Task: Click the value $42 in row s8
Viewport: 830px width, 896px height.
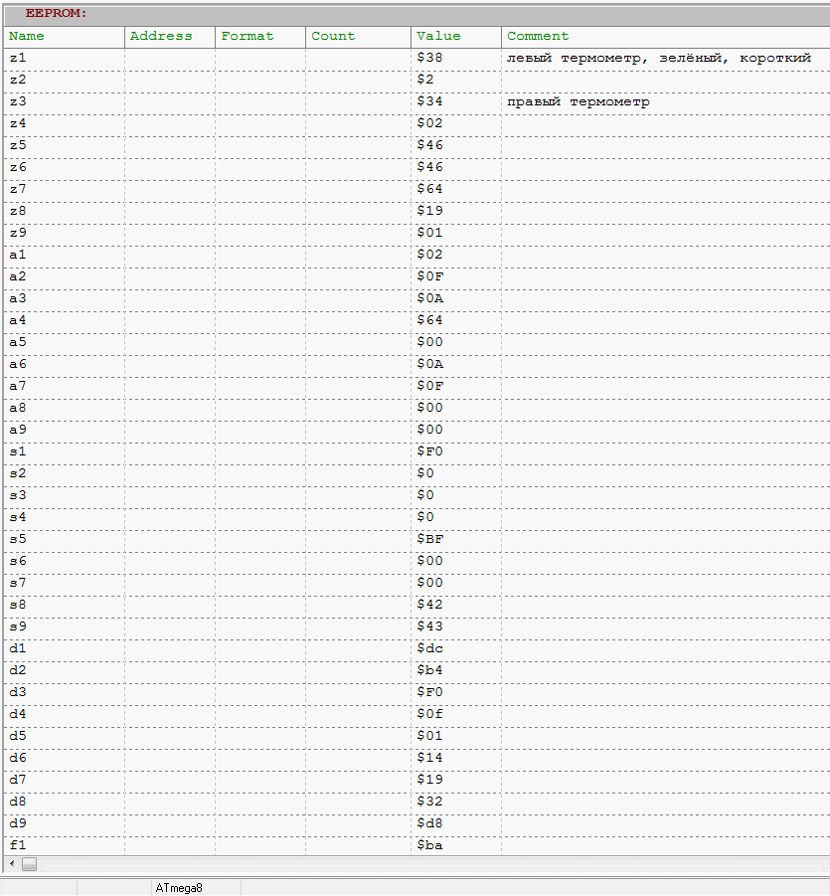Action: 429,605
